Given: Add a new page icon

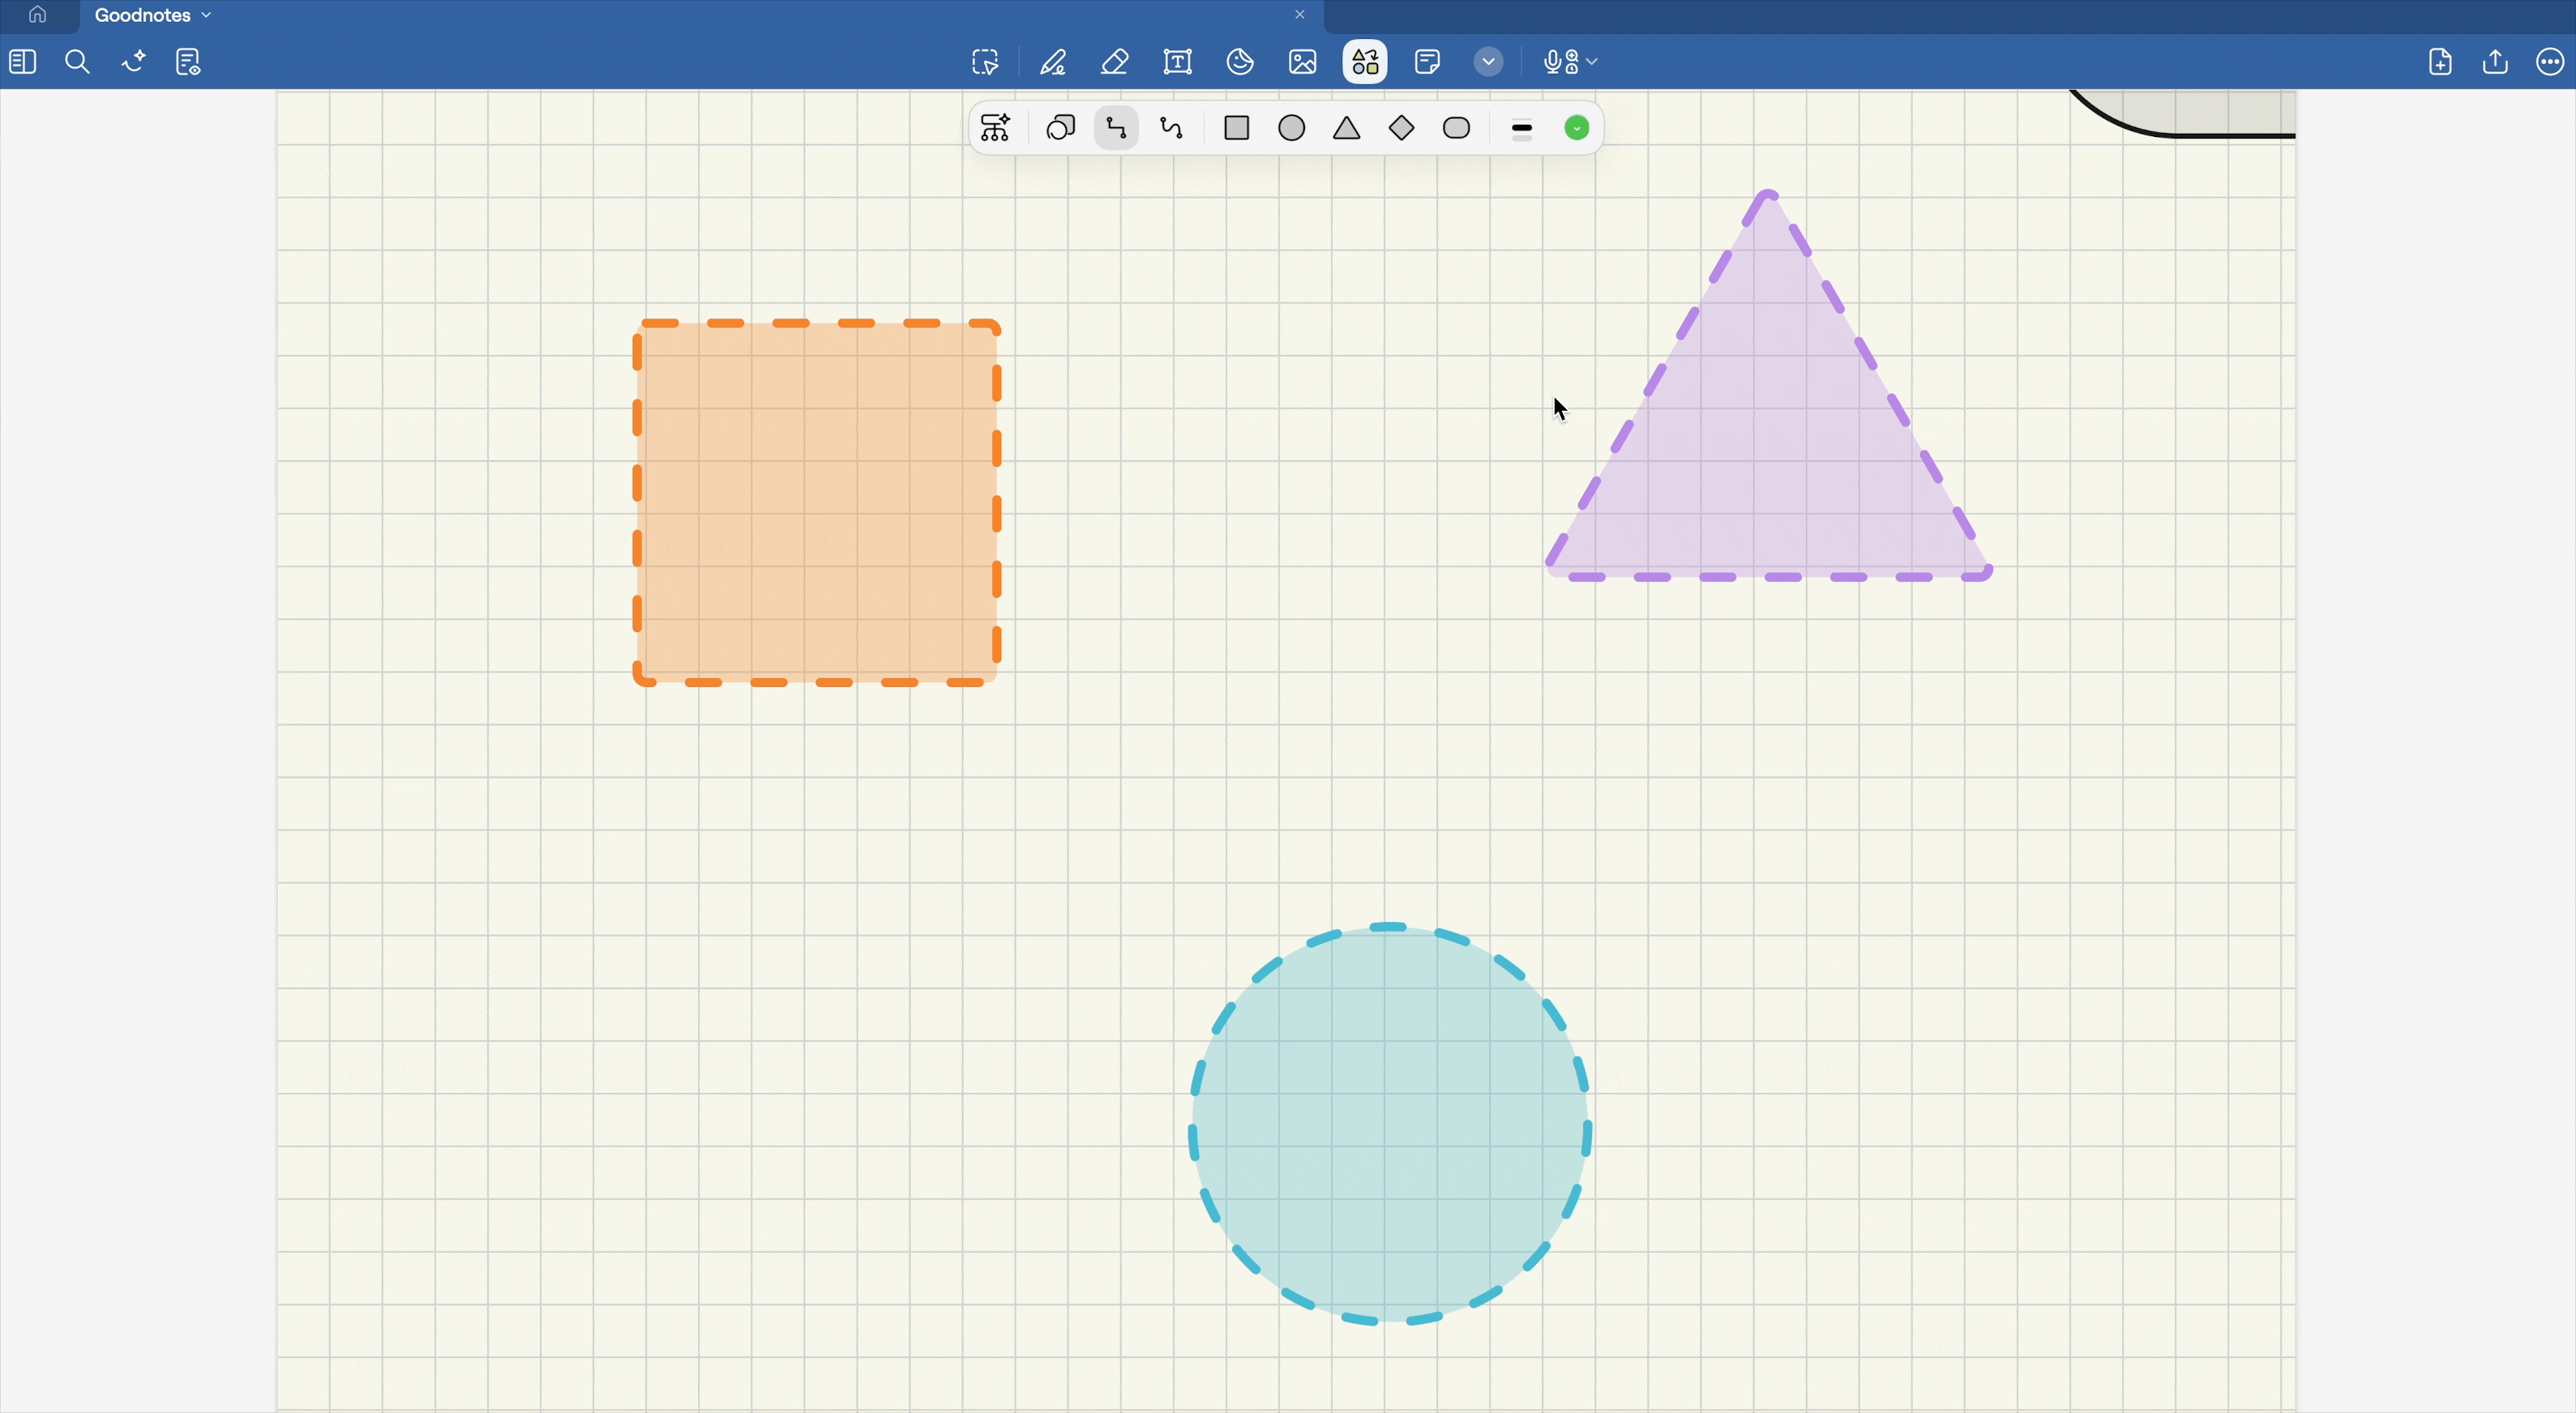Looking at the screenshot, I should point(2440,62).
